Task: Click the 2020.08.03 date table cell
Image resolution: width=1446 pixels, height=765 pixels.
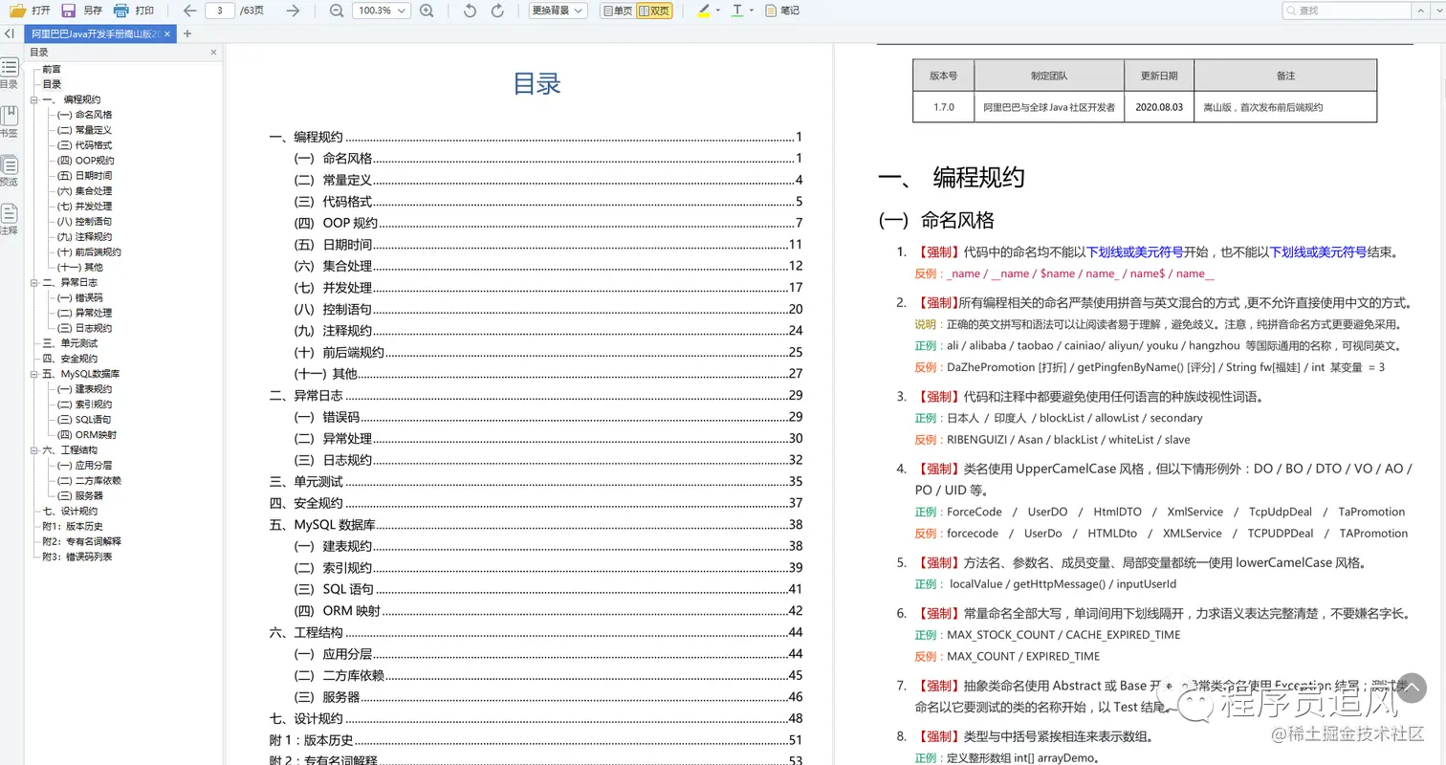Action: click(x=1159, y=107)
